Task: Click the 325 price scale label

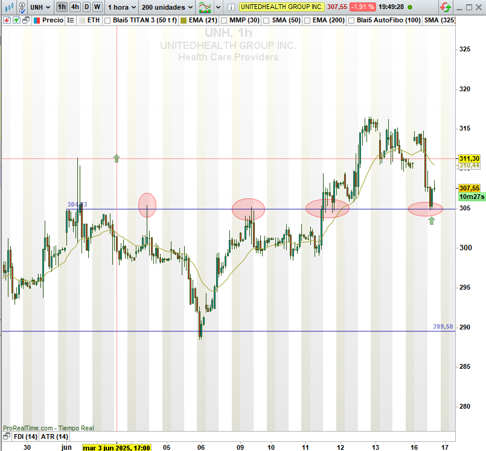Action: coord(465,49)
